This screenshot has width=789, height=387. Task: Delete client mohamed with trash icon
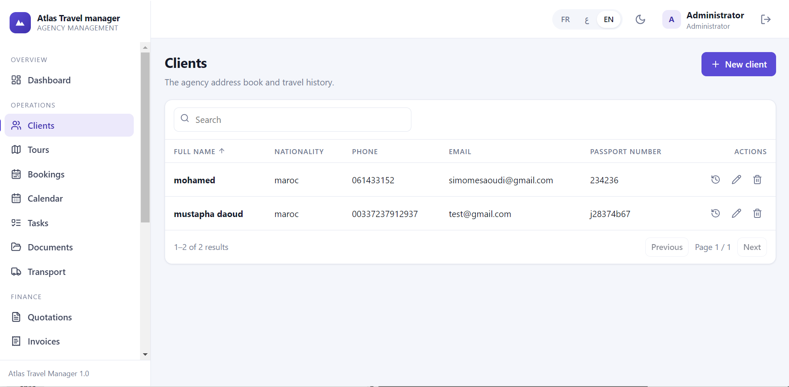tap(757, 180)
